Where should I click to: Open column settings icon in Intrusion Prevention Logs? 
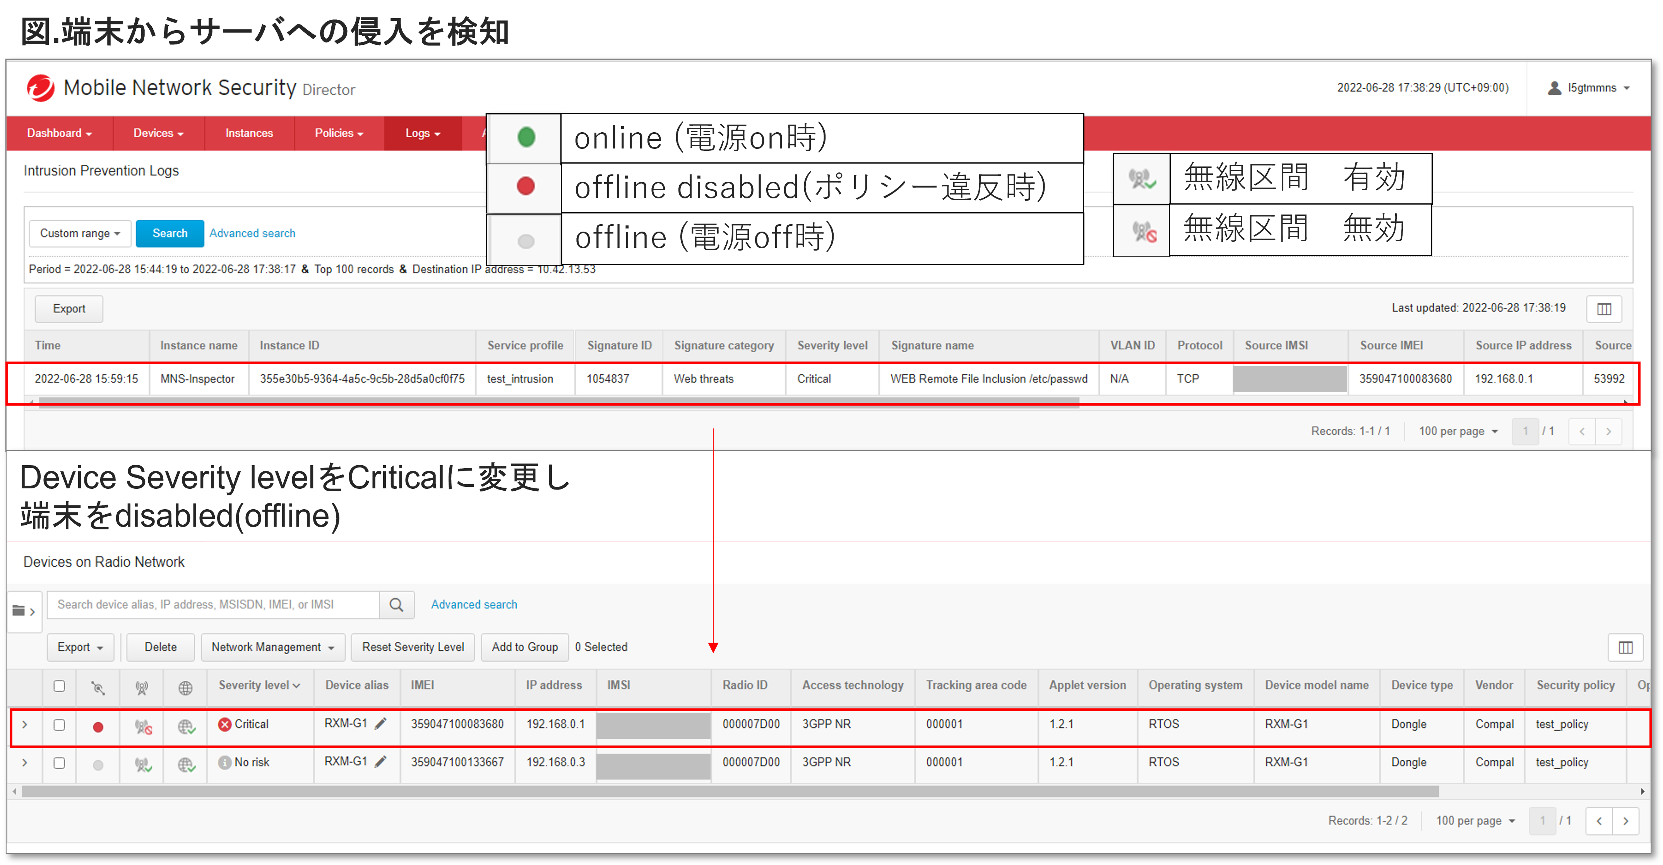click(x=1604, y=309)
